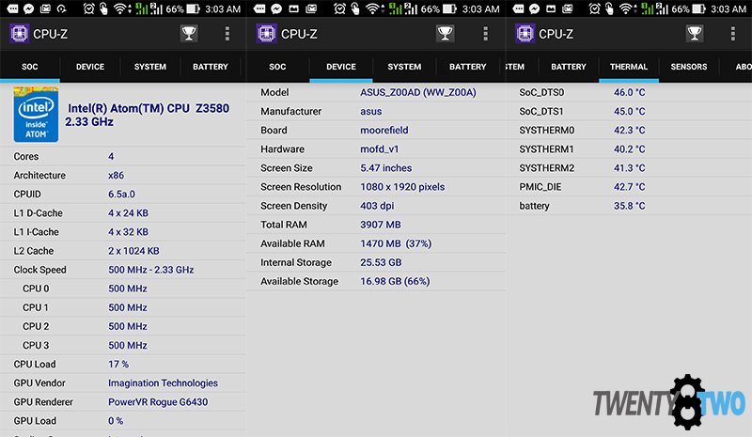Tap GPU Renderer PowerVR Rogue G6430
This screenshot has height=437, width=752.
coord(158,402)
